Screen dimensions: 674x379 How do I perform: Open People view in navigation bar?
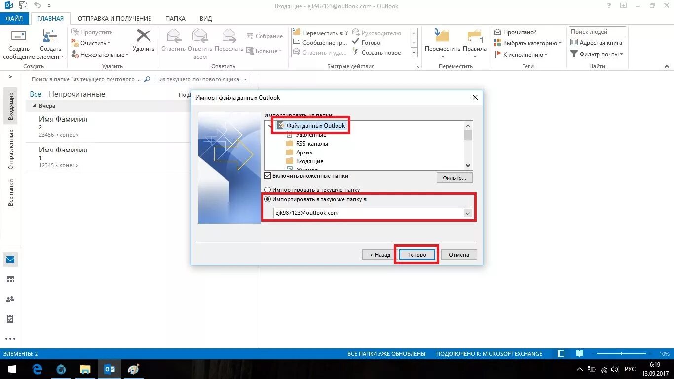point(10,299)
